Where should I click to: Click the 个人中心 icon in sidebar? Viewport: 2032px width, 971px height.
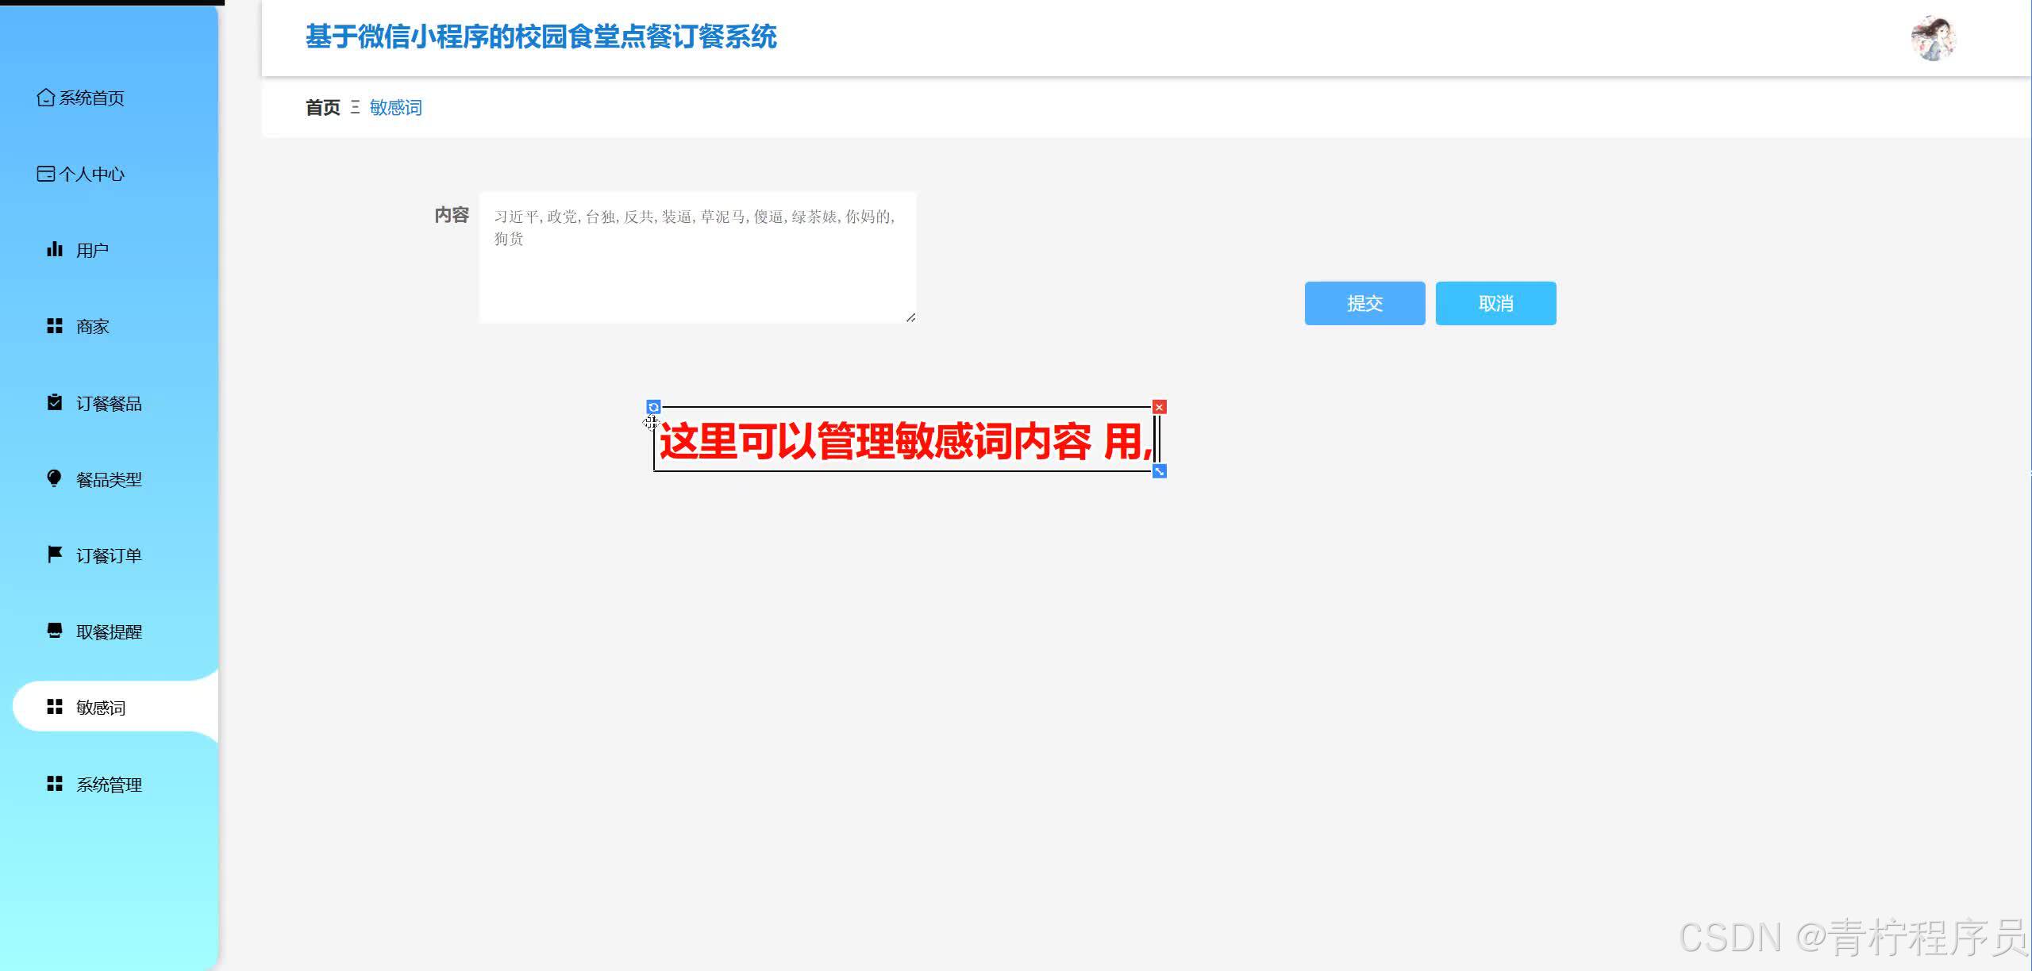tap(45, 173)
